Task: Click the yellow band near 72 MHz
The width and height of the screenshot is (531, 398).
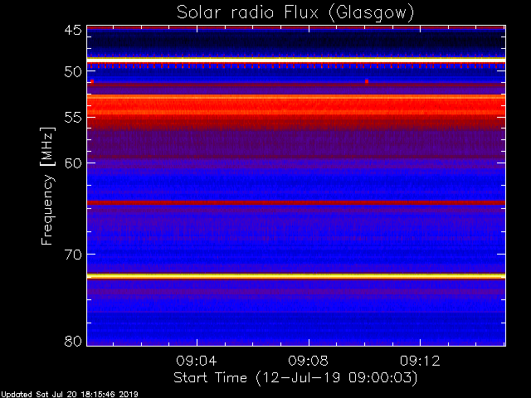Action: click(296, 276)
